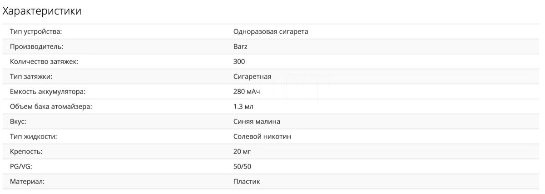Select the Солевой никотин value
545x194 pixels.
point(262,136)
